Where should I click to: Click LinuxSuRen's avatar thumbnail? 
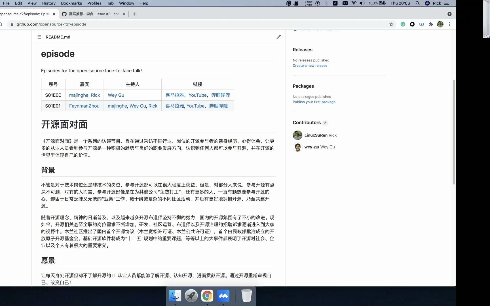[297, 135]
